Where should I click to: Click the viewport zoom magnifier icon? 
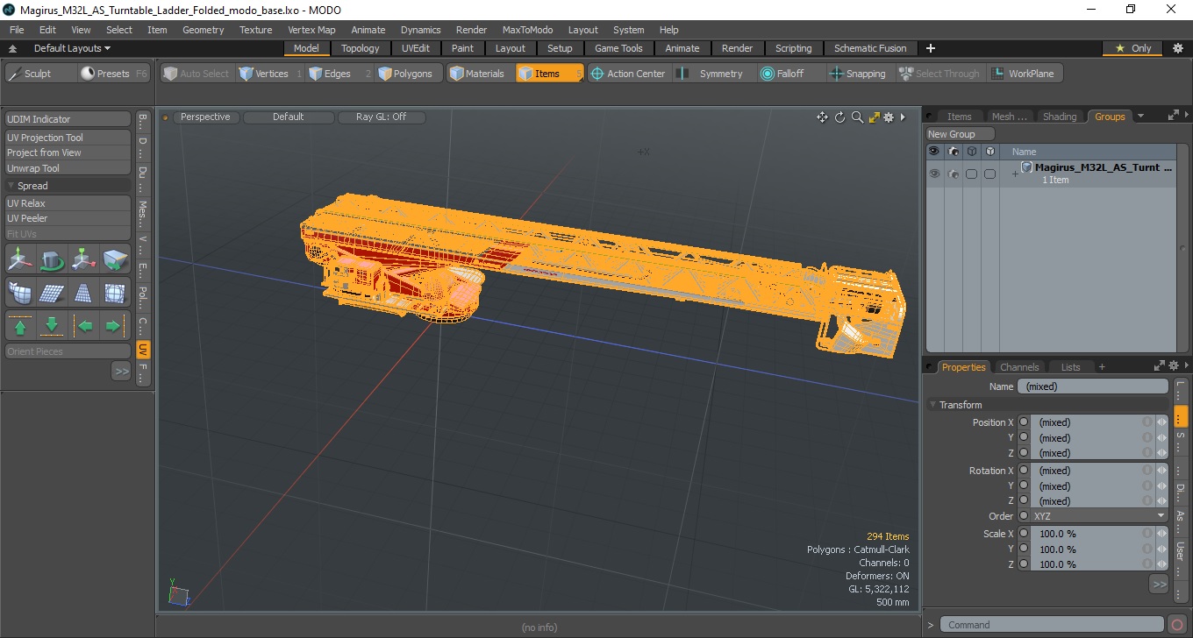(857, 117)
